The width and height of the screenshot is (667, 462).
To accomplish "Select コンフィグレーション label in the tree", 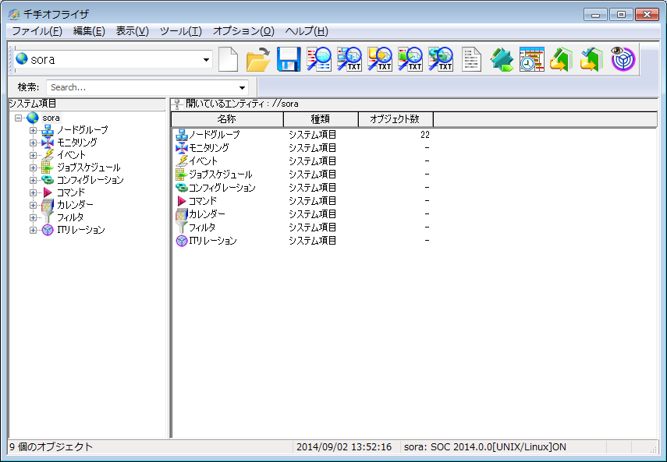I will [90, 180].
